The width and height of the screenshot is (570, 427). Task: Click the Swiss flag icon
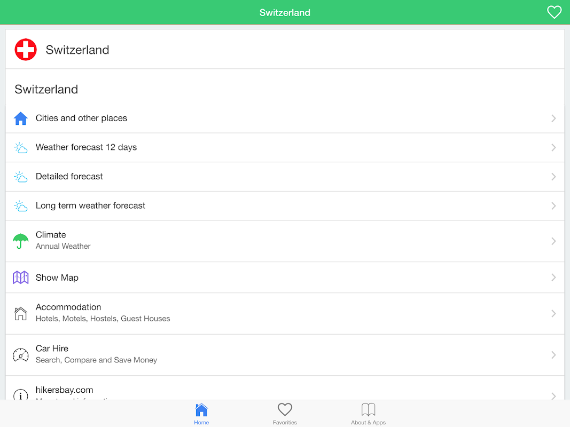(x=26, y=50)
